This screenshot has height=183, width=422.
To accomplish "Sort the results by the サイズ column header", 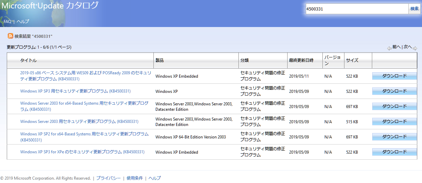I will click(x=352, y=60).
